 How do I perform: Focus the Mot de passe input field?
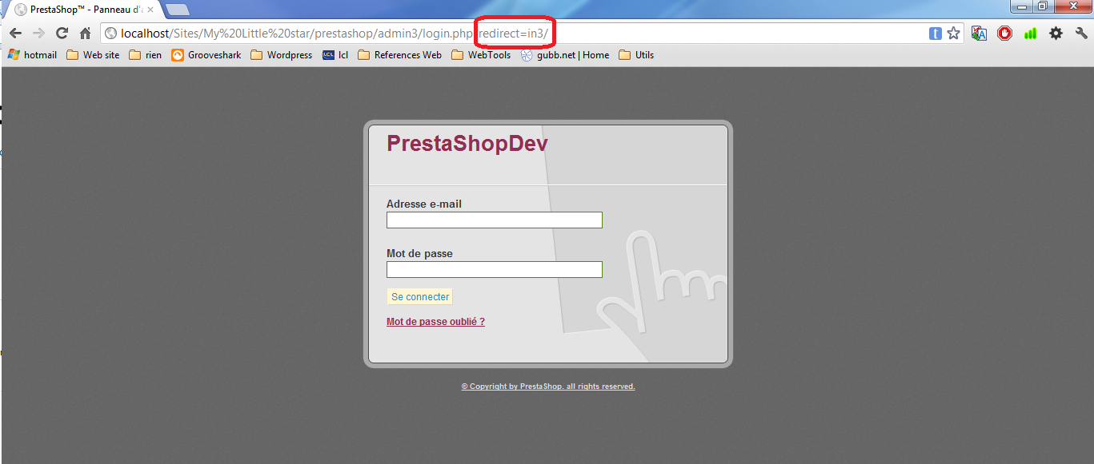coord(495,270)
